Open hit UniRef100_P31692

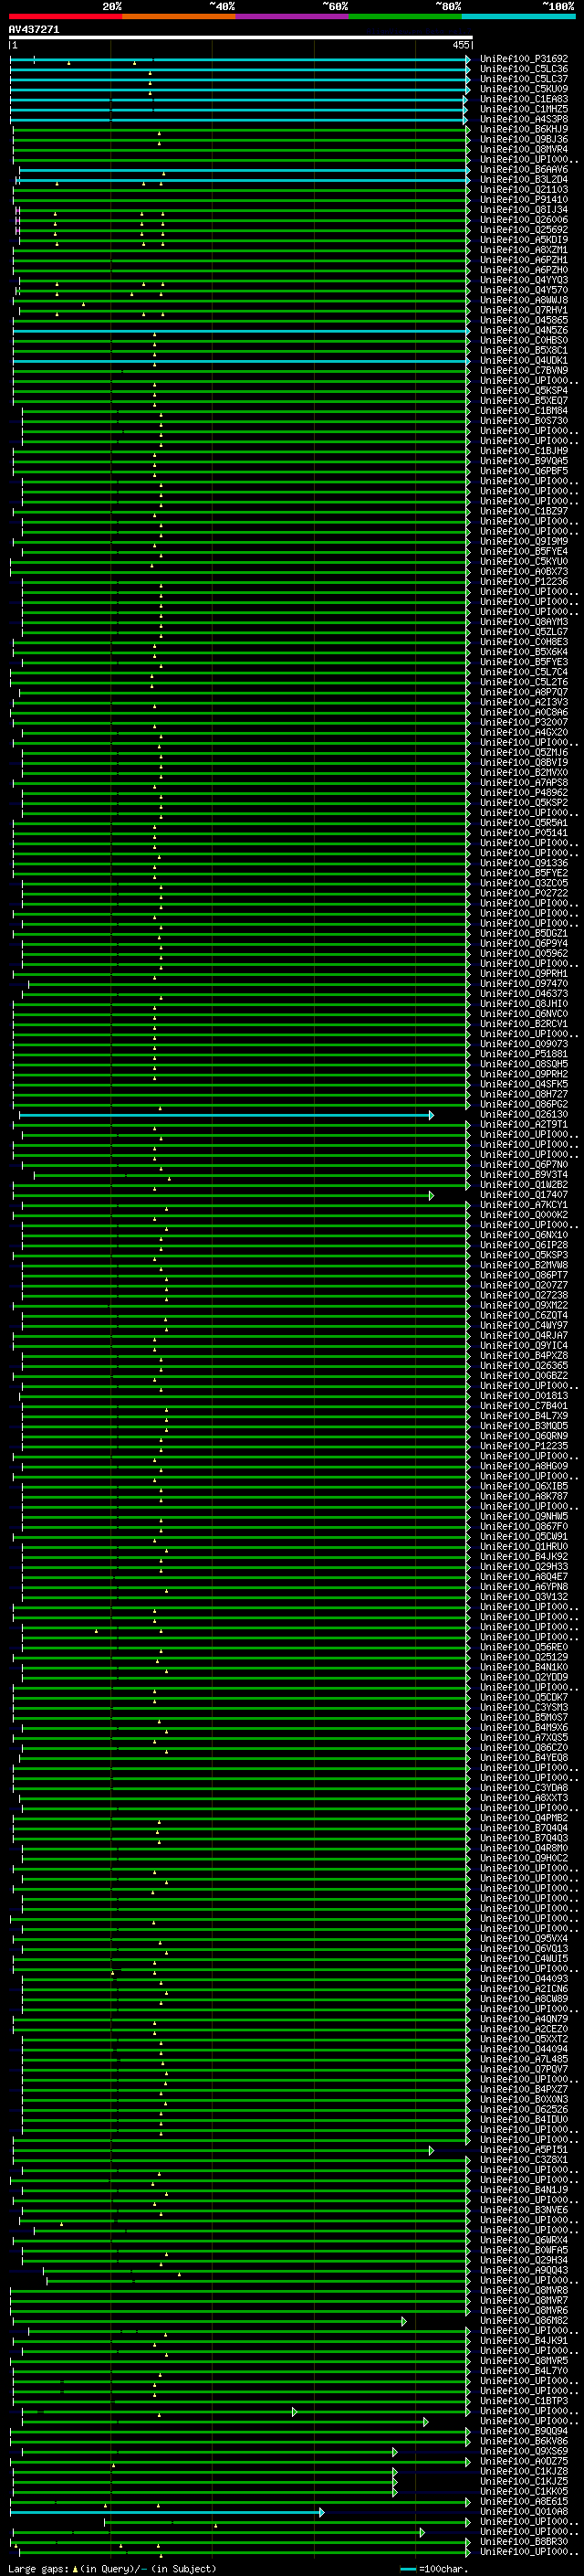tap(524, 59)
